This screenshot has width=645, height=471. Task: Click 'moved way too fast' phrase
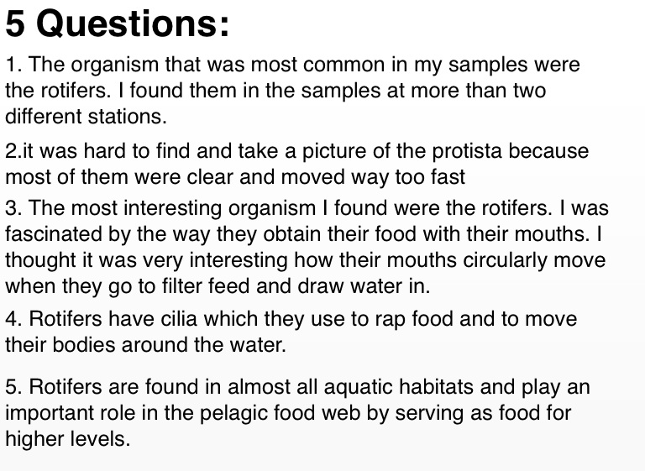click(373, 177)
